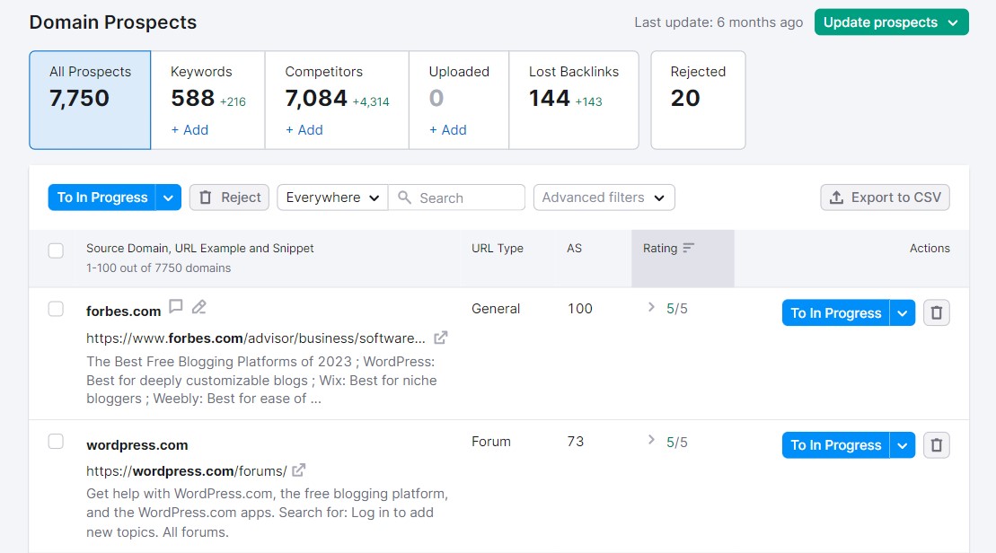The height and width of the screenshot is (553, 996).
Task: Open forbes.com To In Progress dropdown arrow
Action: click(x=902, y=313)
